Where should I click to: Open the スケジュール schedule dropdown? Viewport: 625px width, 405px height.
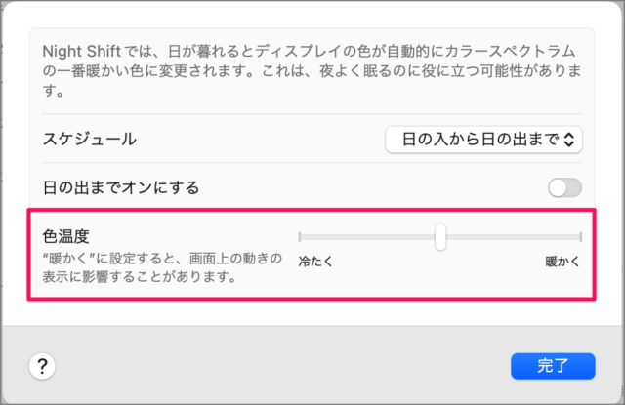pyautogui.click(x=483, y=140)
